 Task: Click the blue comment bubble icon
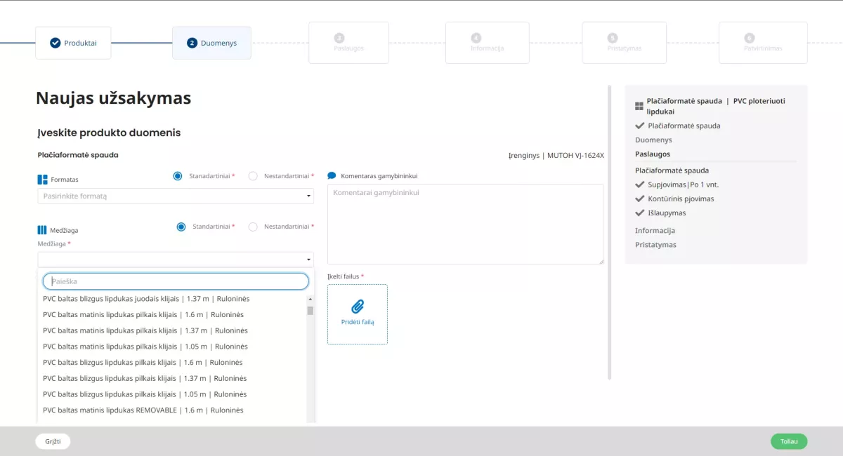click(x=332, y=176)
